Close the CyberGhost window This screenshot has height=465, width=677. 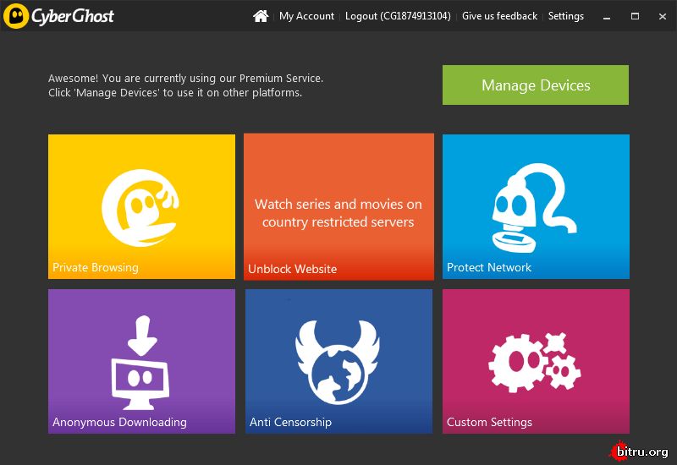663,16
